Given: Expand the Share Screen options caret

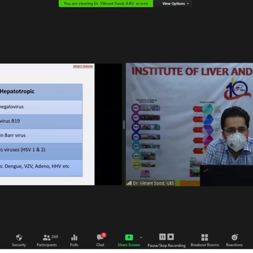Looking at the screenshot, I should pyautogui.click(x=141, y=237).
